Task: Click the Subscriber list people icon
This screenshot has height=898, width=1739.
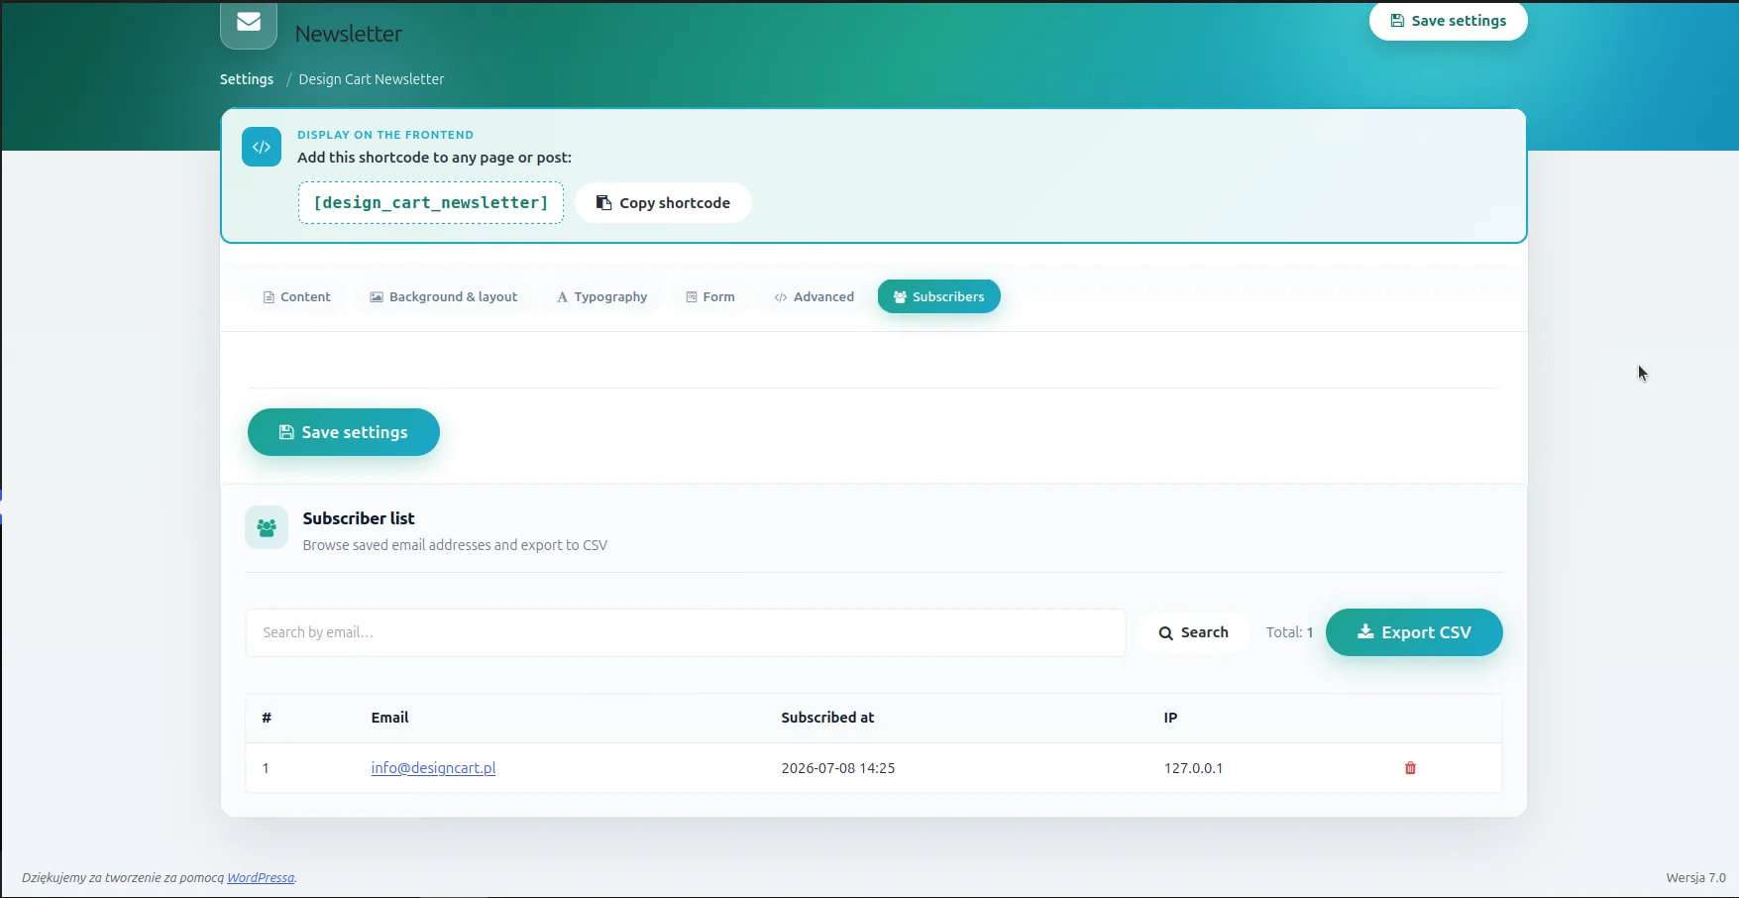Action: (267, 527)
